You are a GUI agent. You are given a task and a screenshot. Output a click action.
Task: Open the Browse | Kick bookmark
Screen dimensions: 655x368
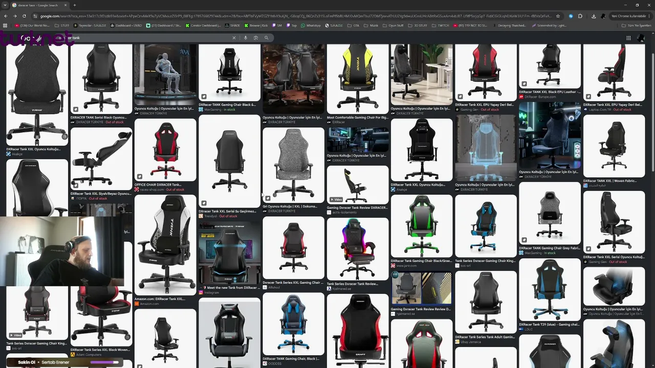tap(256, 25)
